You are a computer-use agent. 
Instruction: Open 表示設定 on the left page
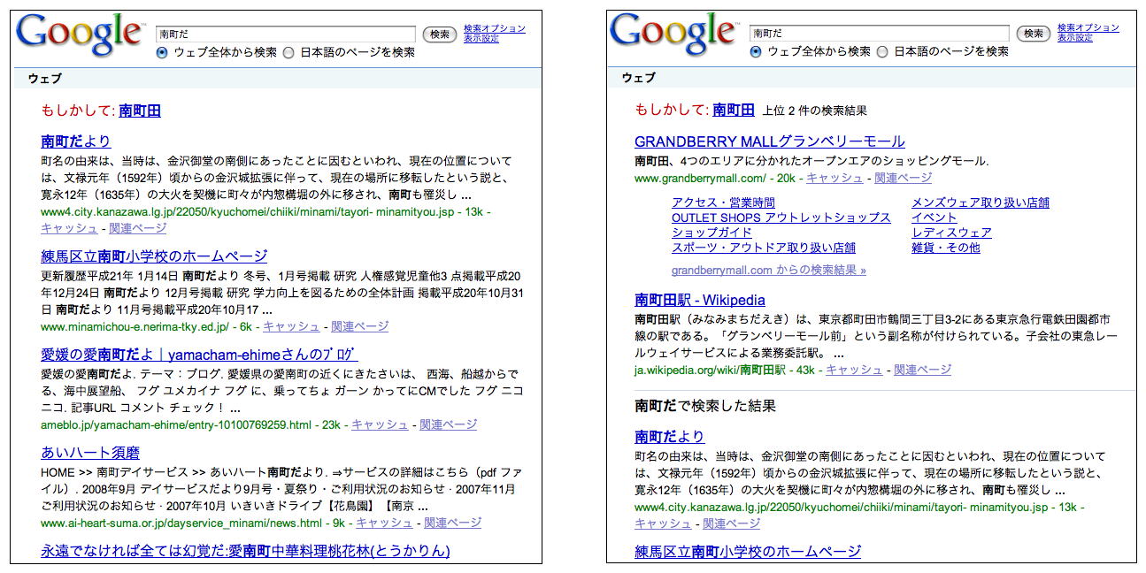tap(481, 38)
